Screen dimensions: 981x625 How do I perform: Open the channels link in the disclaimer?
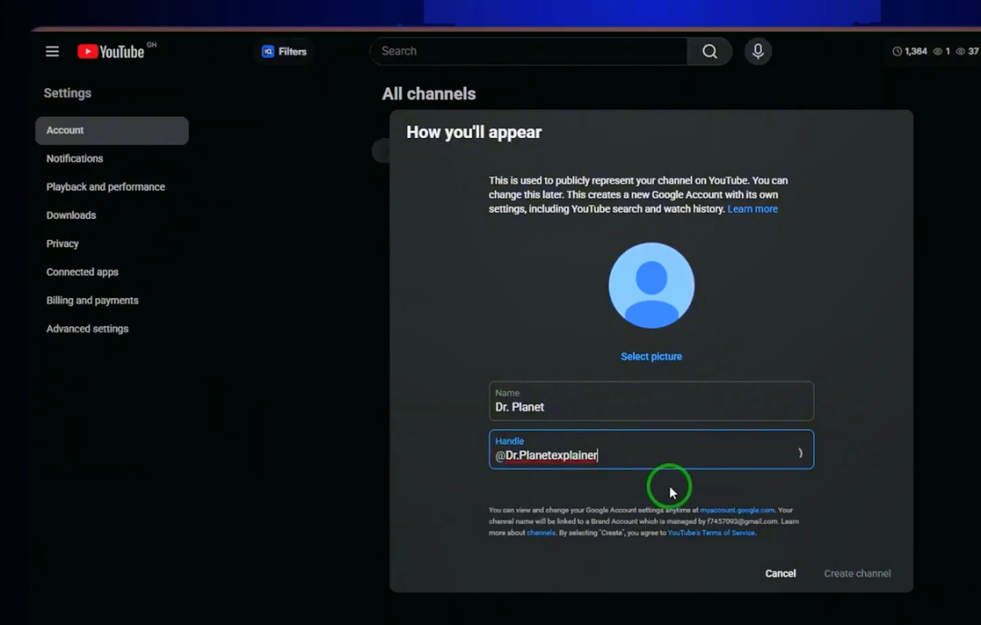click(x=541, y=532)
